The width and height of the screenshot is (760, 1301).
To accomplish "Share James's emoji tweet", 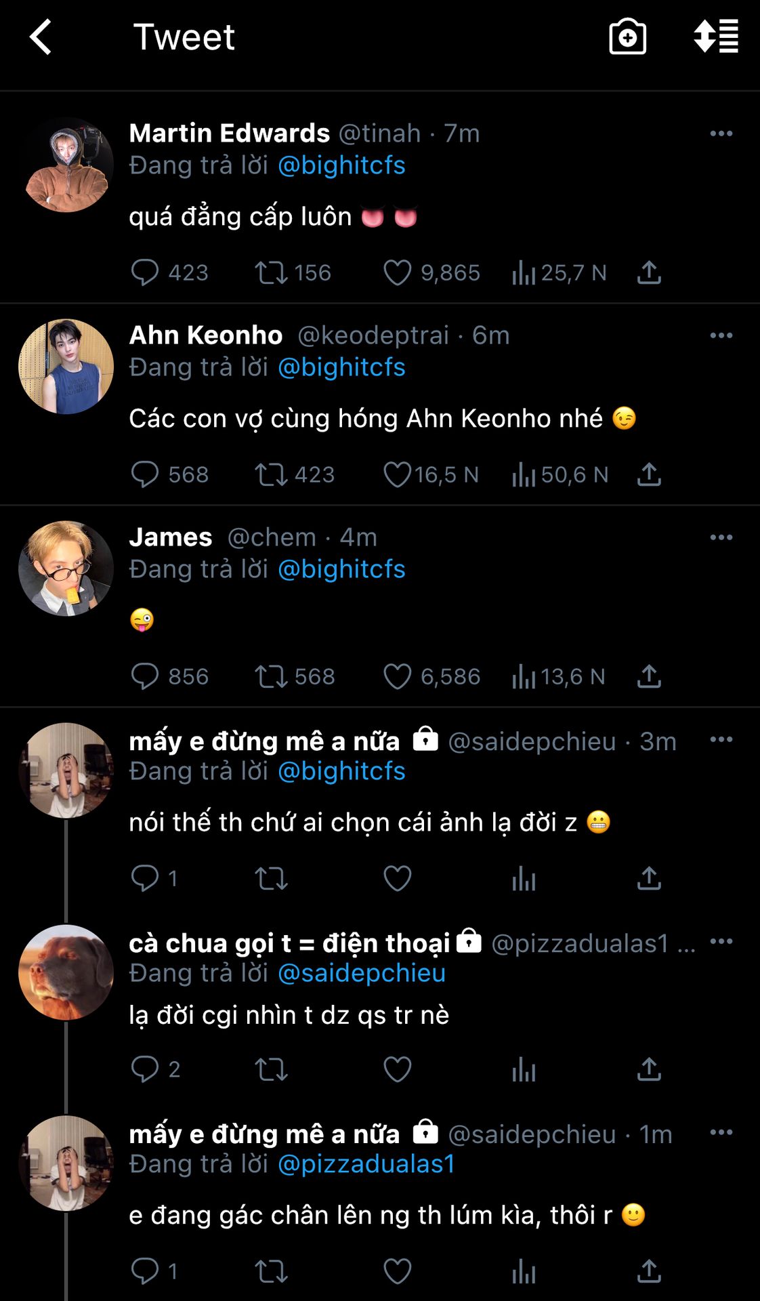I will pyautogui.click(x=649, y=676).
